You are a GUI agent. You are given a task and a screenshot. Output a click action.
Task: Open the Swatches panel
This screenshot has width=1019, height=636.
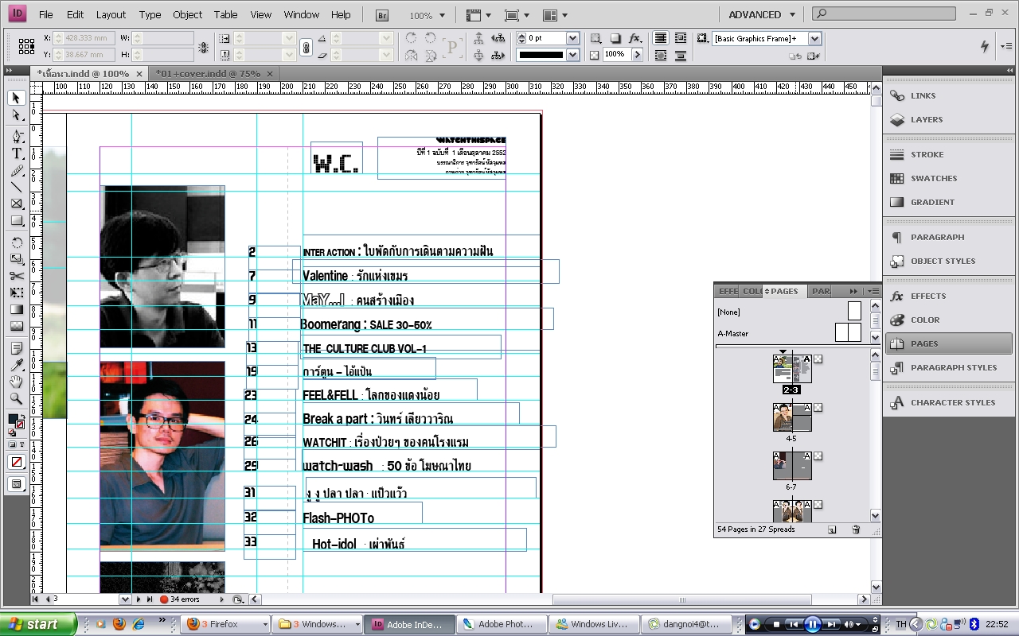[933, 178]
